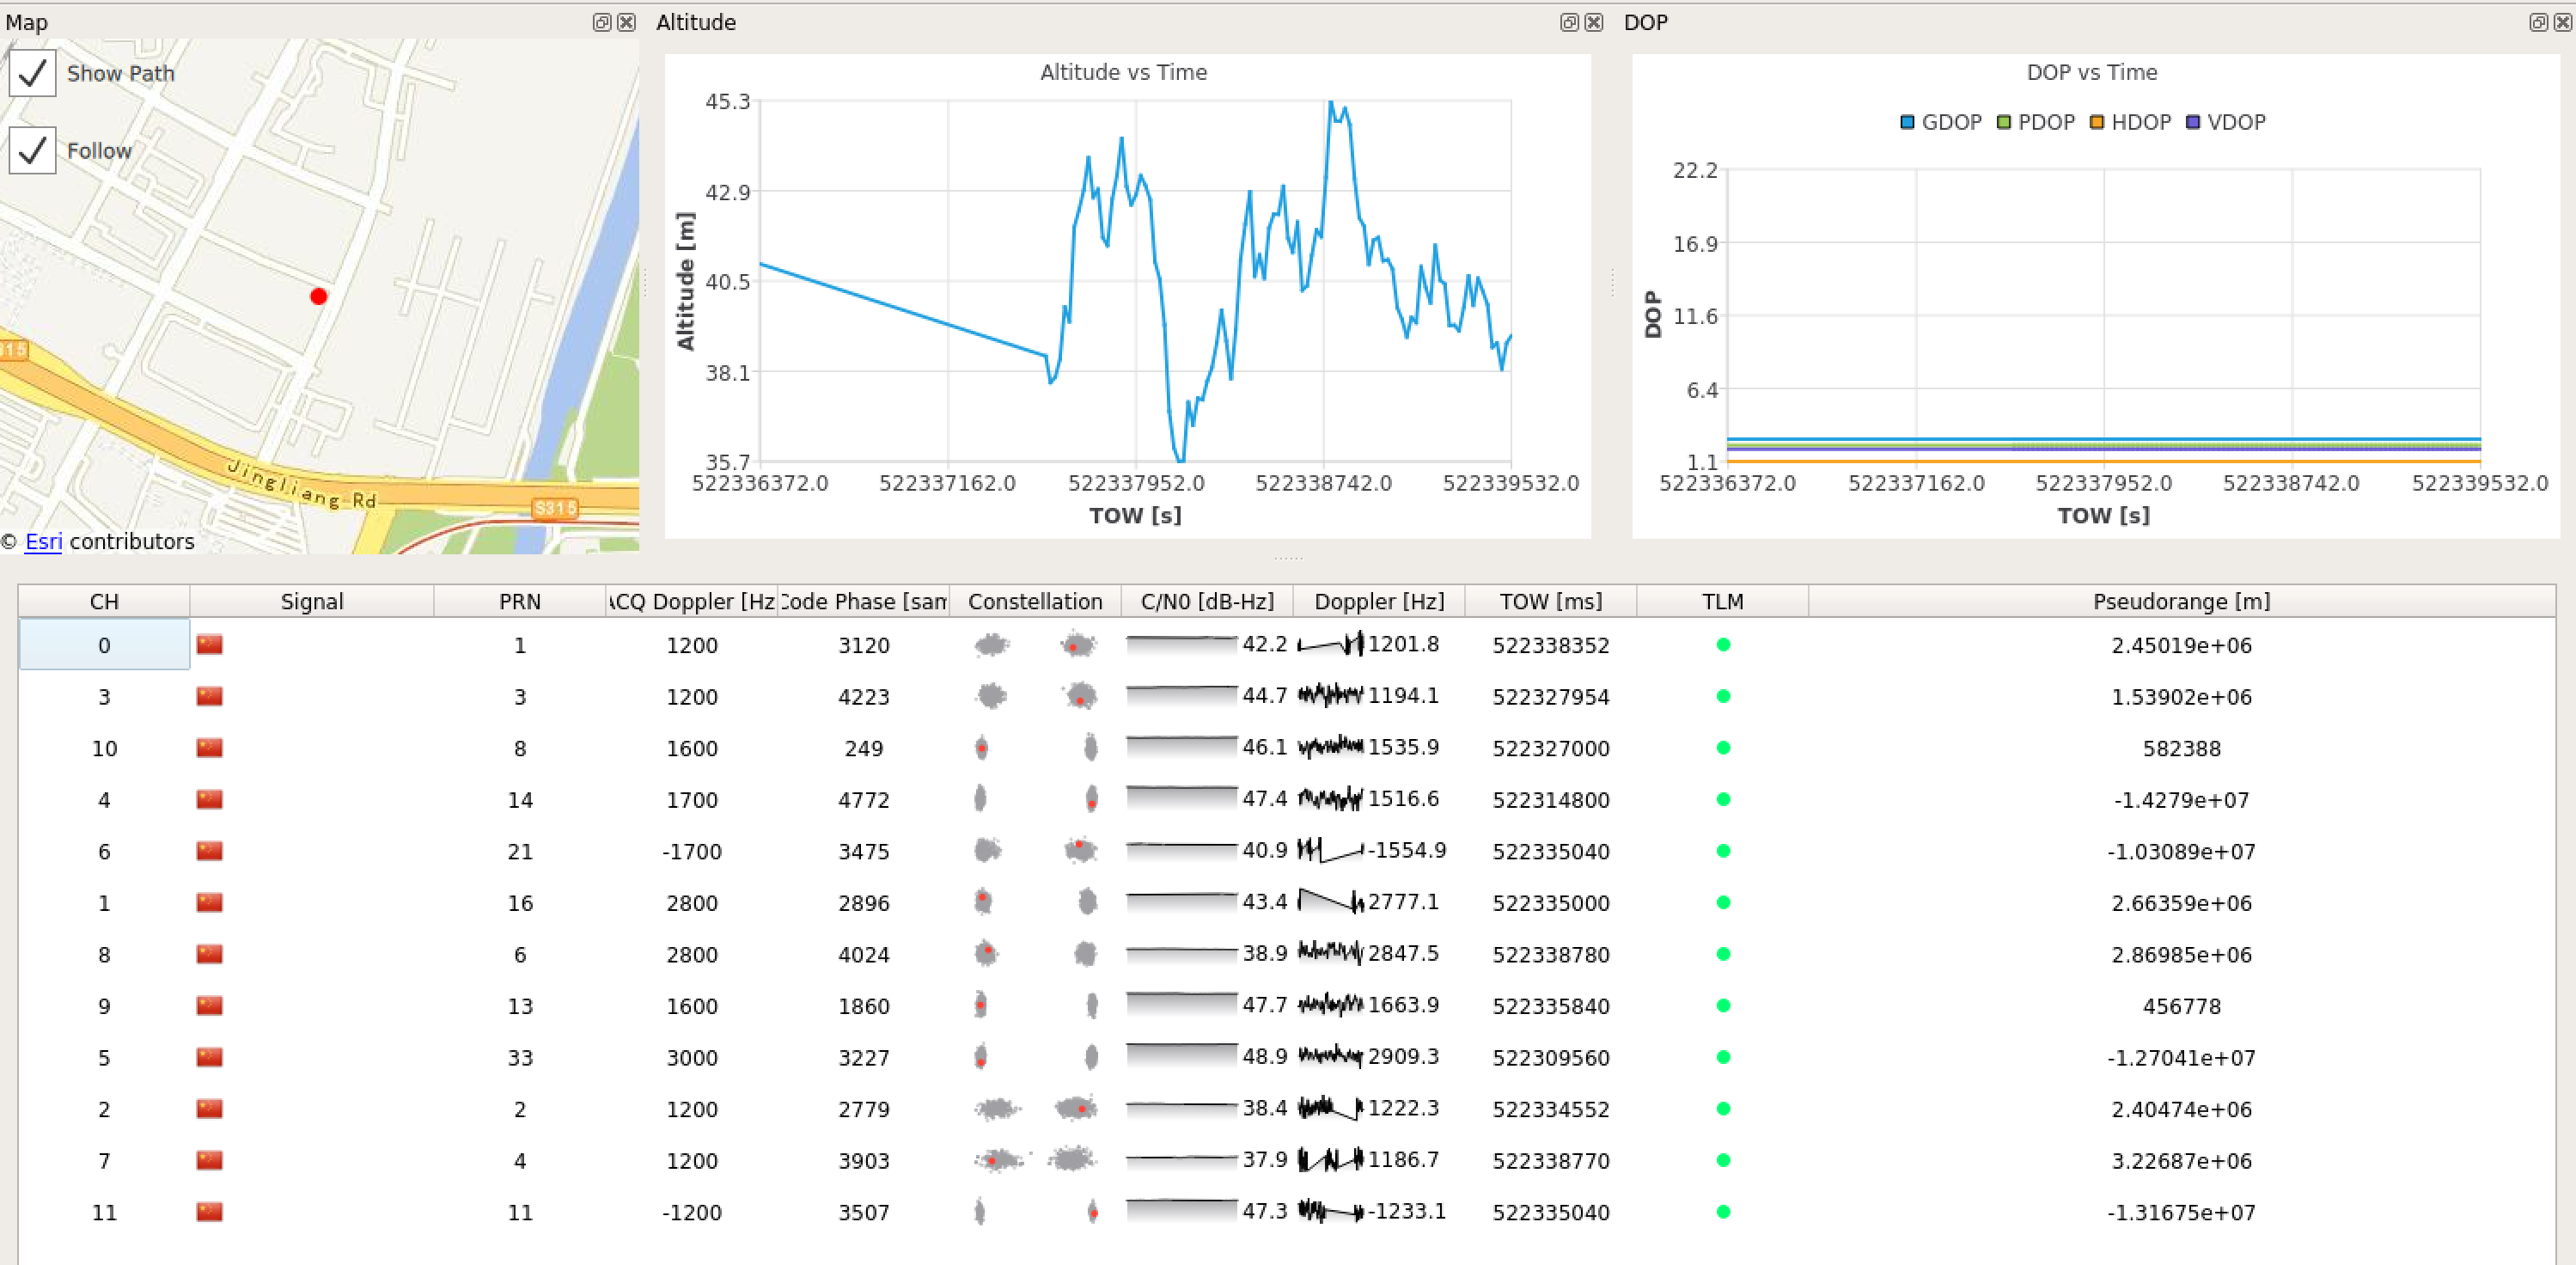Click green TLM indicator for PRN 3
Viewport: 2576px width, 1265px height.
[1723, 696]
